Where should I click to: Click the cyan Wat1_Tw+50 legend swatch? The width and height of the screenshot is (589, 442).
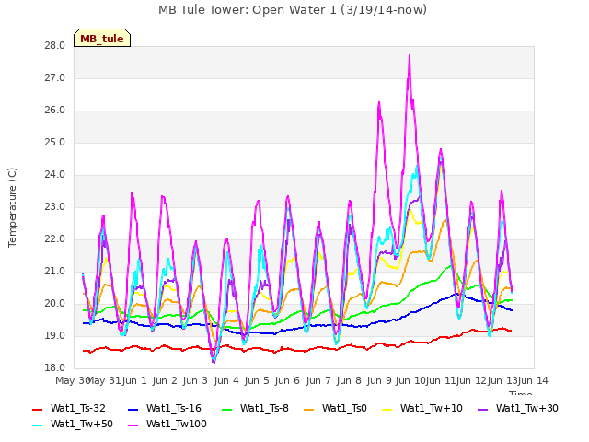tap(37, 425)
